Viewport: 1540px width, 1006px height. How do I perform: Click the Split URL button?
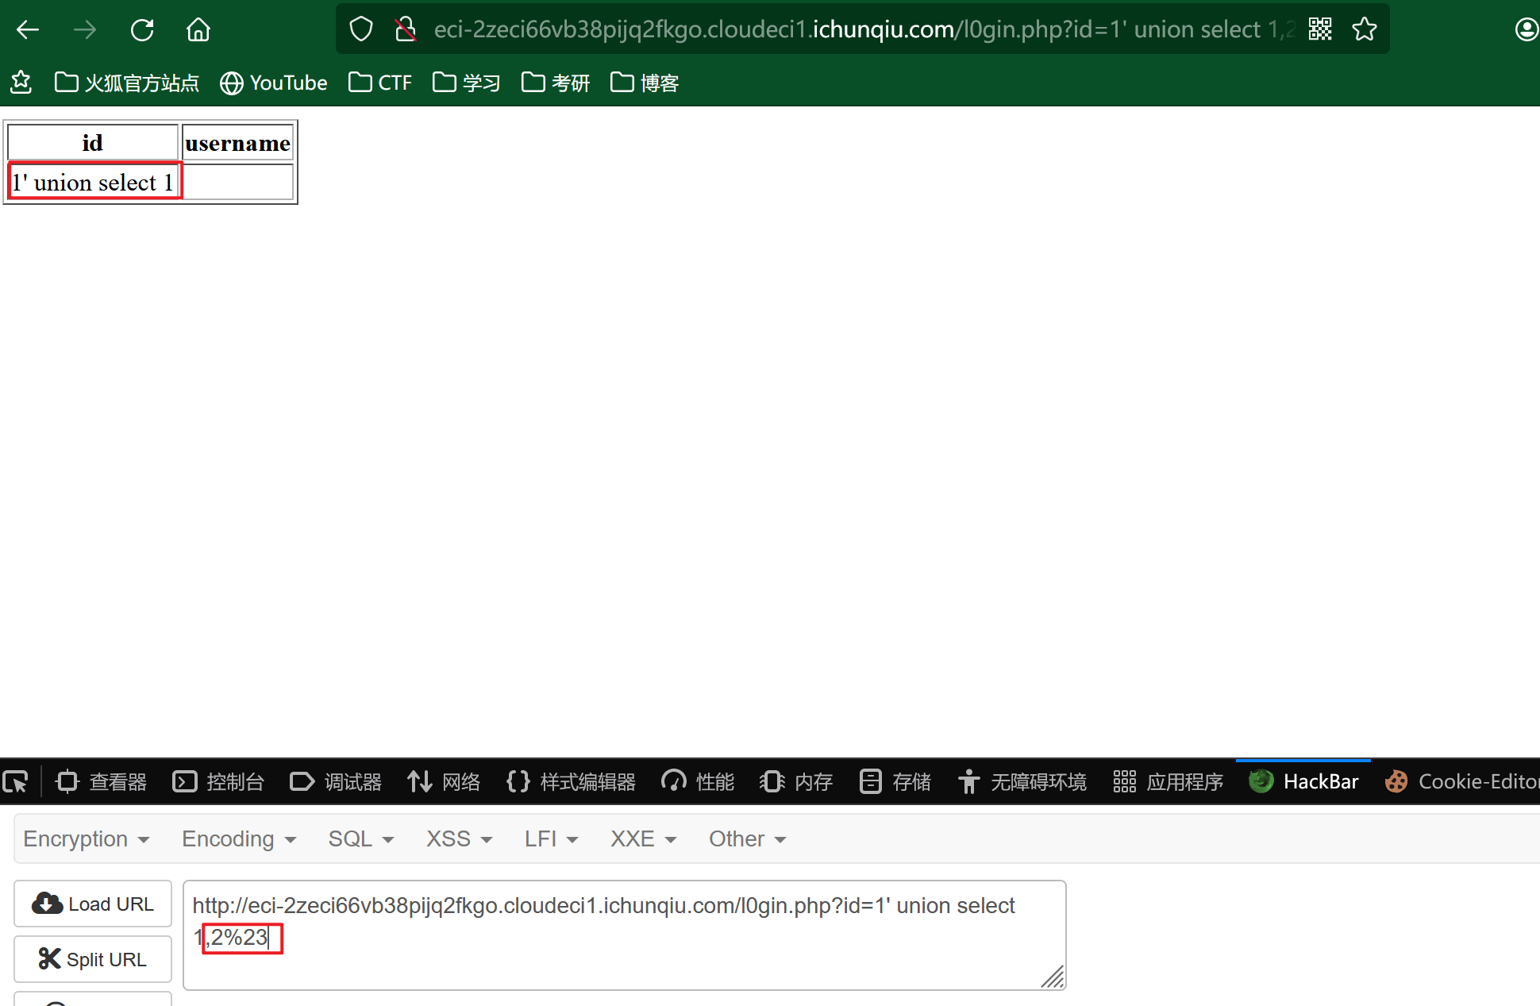click(92, 958)
